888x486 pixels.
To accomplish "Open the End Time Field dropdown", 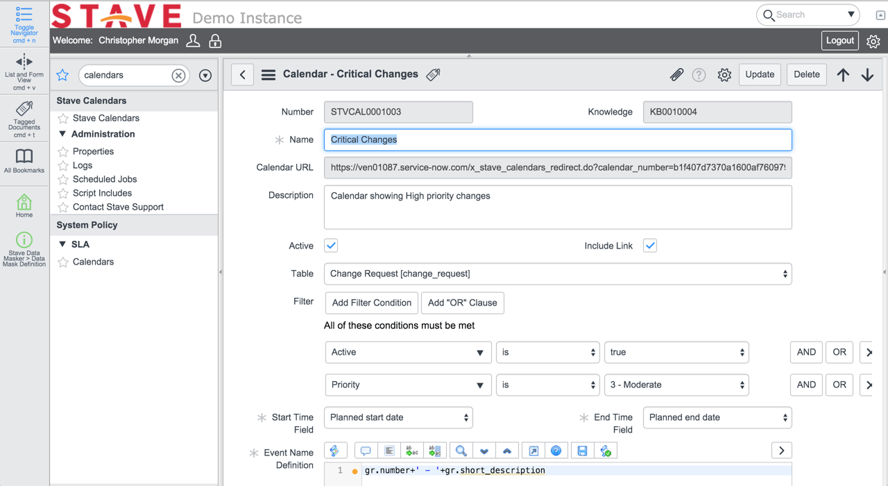I will coord(717,417).
